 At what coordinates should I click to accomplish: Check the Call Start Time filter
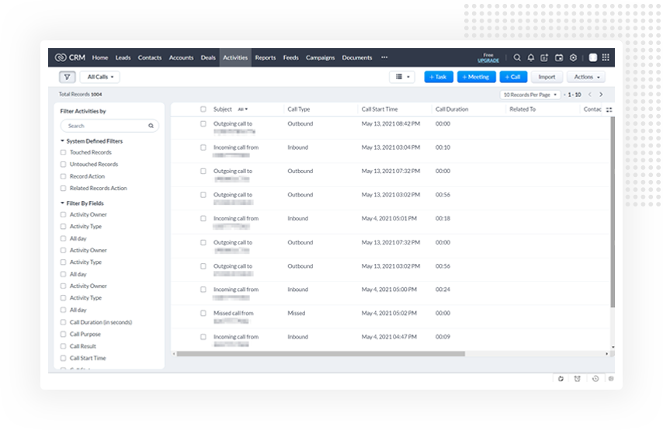coord(63,358)
